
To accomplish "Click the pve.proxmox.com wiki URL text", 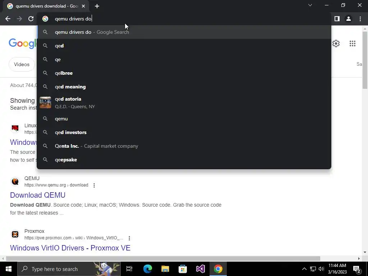I will click(74, 238).
